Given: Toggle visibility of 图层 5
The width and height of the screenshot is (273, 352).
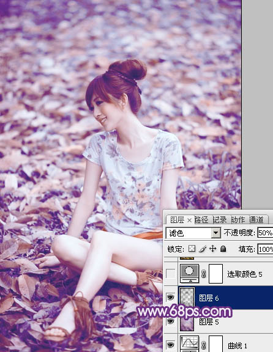Looking at the screenshot, I should 170,321.
